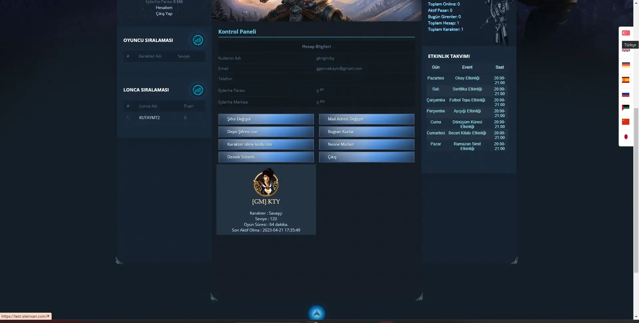Switch language via the English flag icon
Viewport: 639px width, 323px height.
click(x=626, y=51)
